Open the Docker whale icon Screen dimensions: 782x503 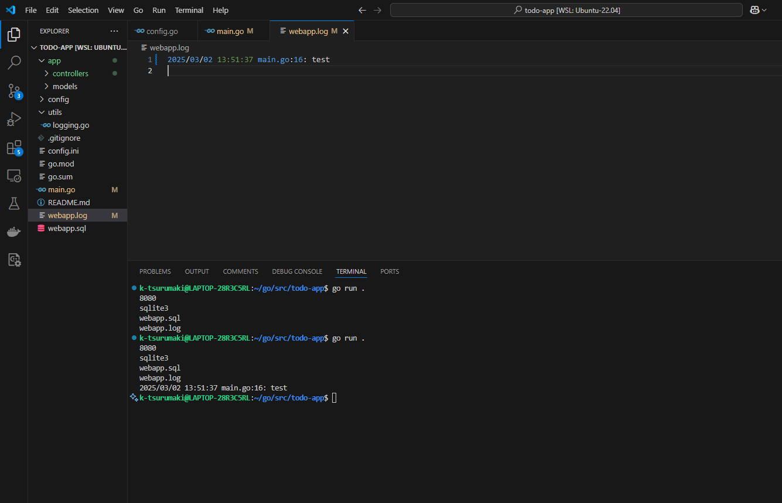coord(13,232)
